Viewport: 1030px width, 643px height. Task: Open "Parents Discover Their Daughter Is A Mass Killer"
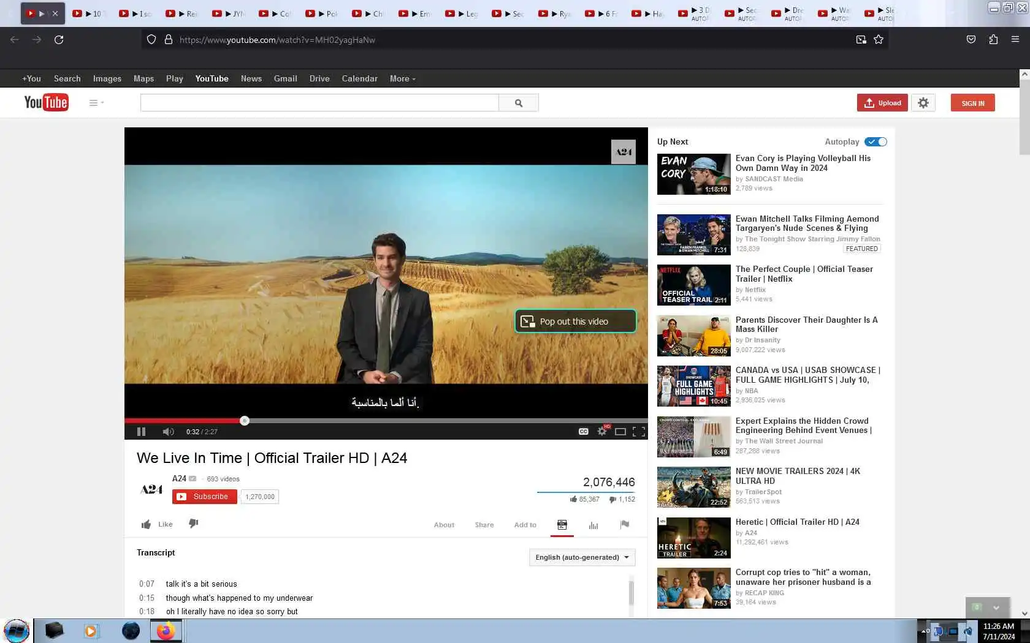coord(807,325)
